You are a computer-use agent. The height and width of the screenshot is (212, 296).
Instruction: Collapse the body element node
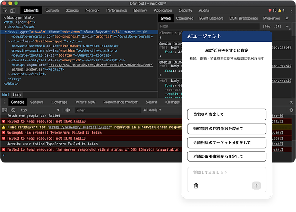coord(6,32)
